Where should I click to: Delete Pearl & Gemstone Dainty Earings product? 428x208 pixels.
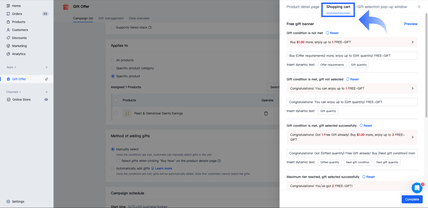tap(266, 113)
